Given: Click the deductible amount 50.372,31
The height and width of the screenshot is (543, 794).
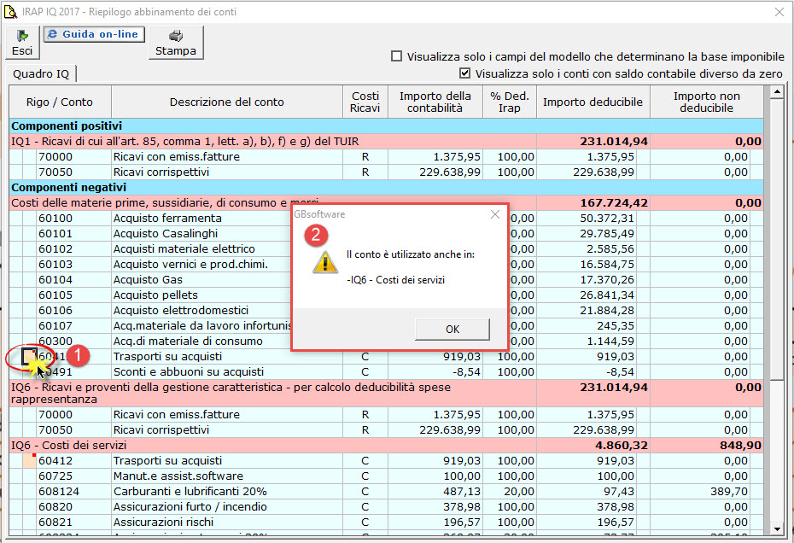Looking at the screenshot, I should point(607,219).
